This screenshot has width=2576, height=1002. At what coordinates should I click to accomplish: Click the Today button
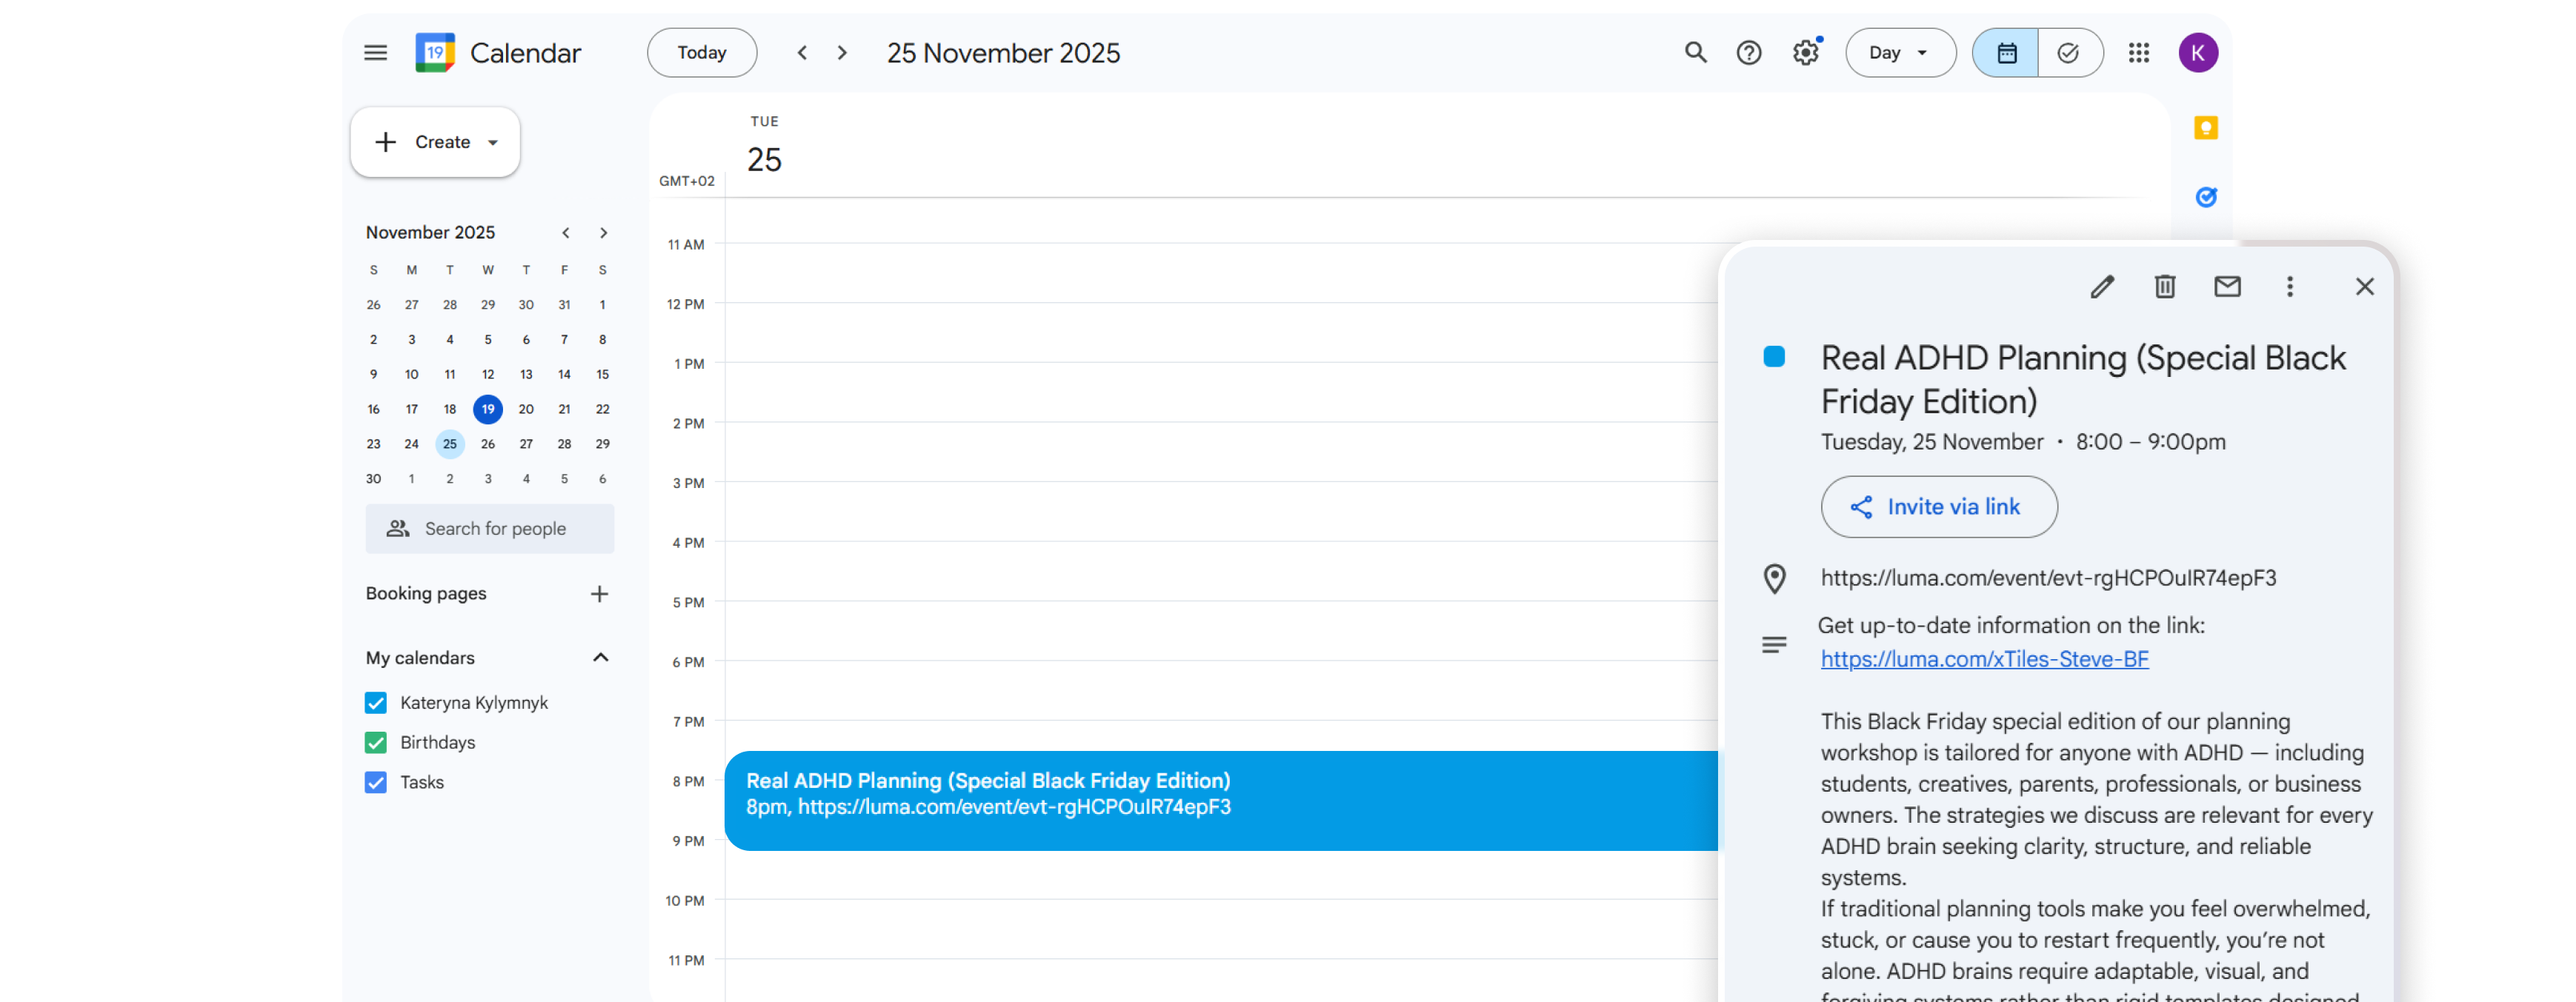[x=701, y=53]
